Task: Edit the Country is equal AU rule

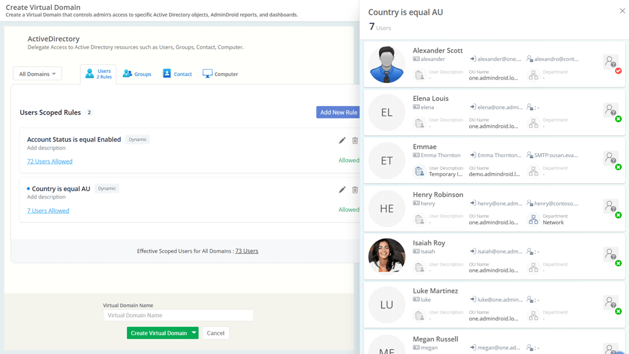Action: 342,190
